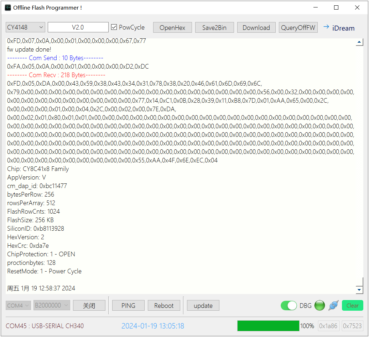
Task: Click the OpenHex button
Action: [172, 28]
